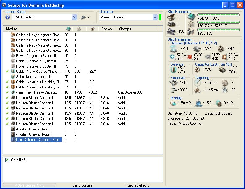Toggle the Amarr Navy Heavy Capacitor booster checkmark

(7, 92)
